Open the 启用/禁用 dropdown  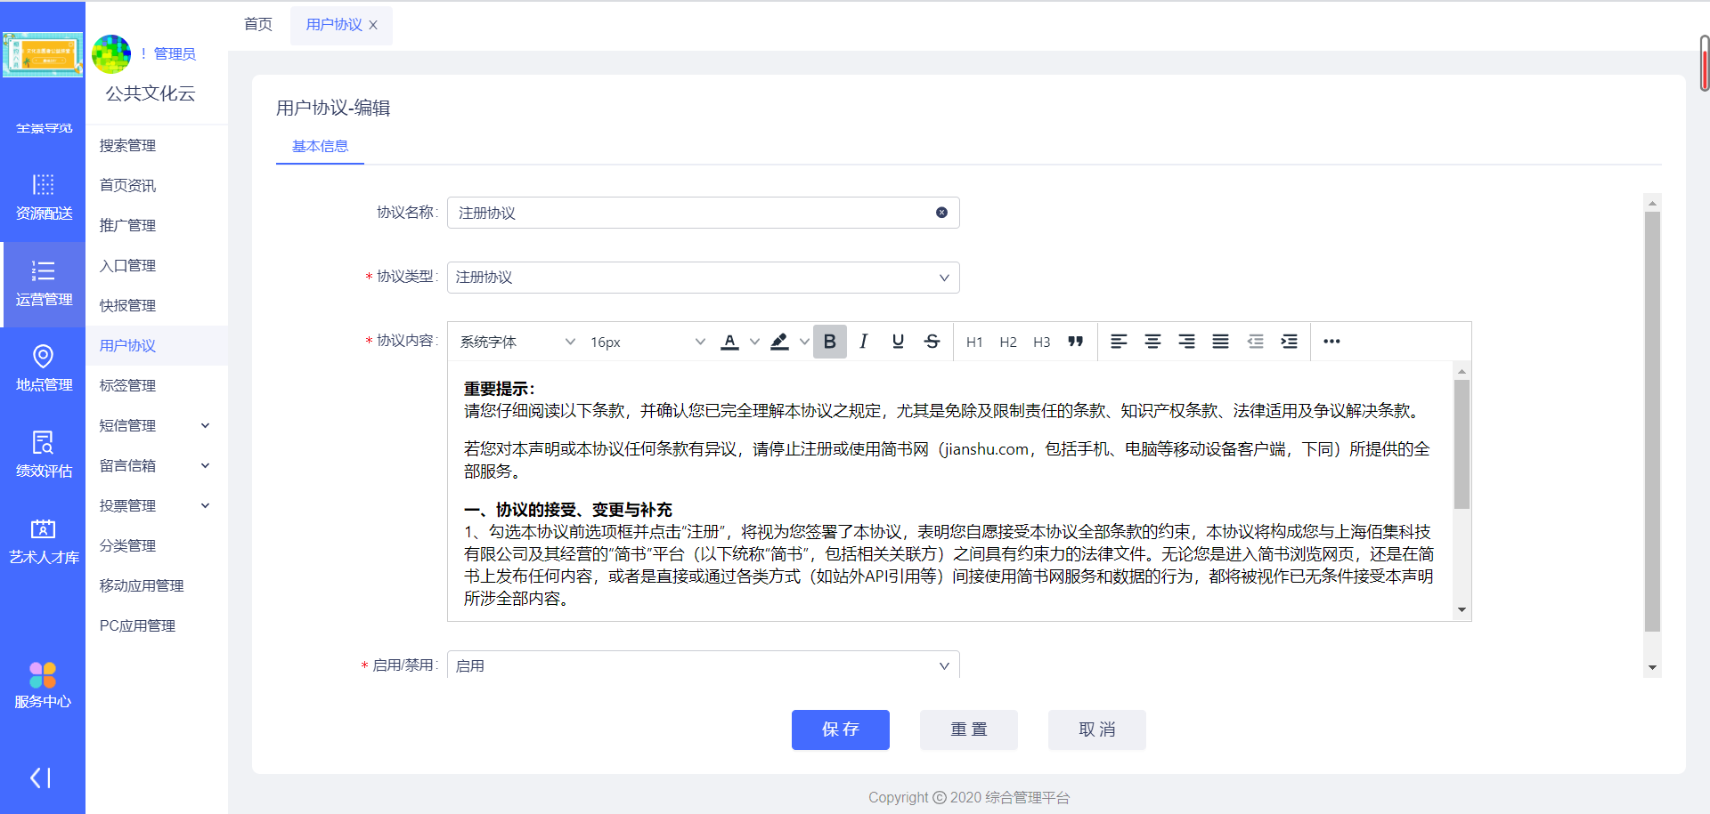(703, 665)
